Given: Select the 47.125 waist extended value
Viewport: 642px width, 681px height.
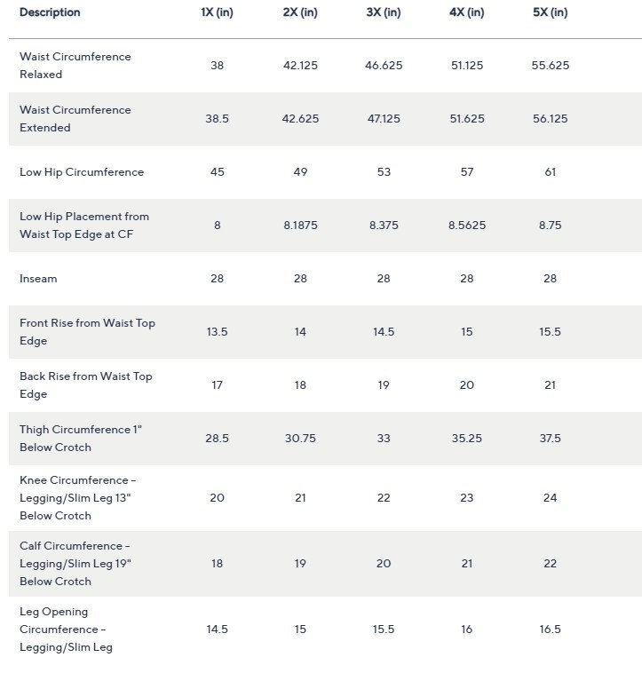Looking at the screenshot, I should 384,119.
